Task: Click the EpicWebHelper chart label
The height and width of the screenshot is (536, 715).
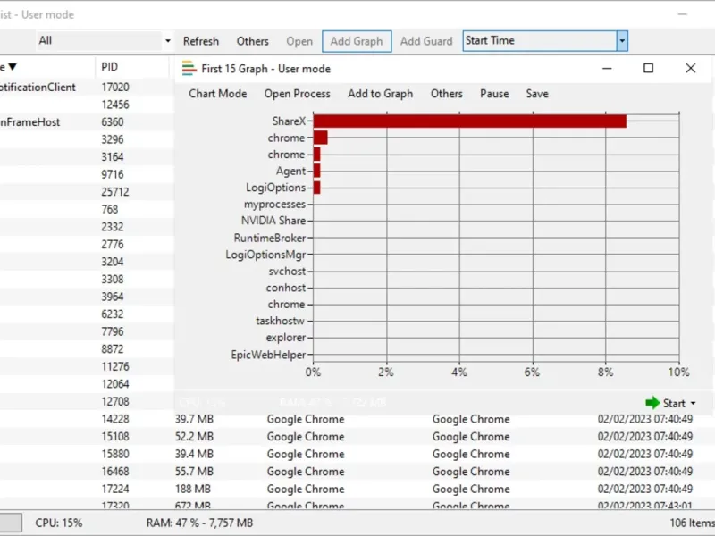Action: [x=268, y=355]
